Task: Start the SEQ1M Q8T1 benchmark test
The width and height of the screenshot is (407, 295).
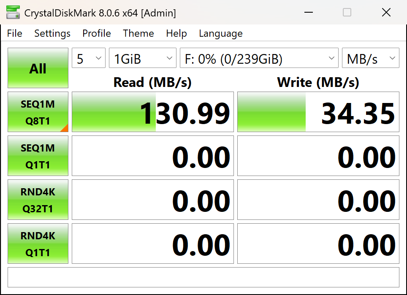Action: pyautogui.click(x=38, y=112)
